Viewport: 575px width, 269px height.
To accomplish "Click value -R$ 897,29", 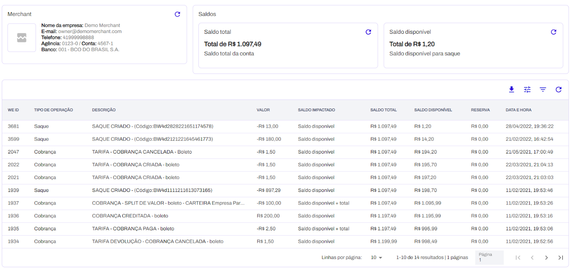I will [x=268, y=190].
